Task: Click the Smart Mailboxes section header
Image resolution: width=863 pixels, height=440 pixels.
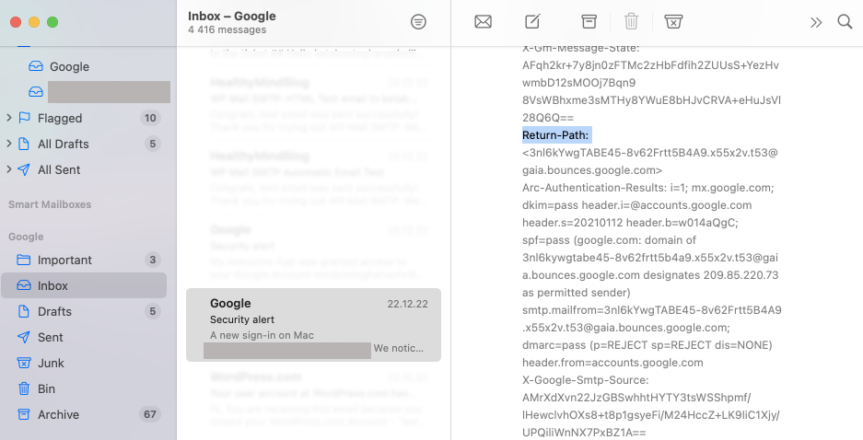Action: [x=50, y=204]
